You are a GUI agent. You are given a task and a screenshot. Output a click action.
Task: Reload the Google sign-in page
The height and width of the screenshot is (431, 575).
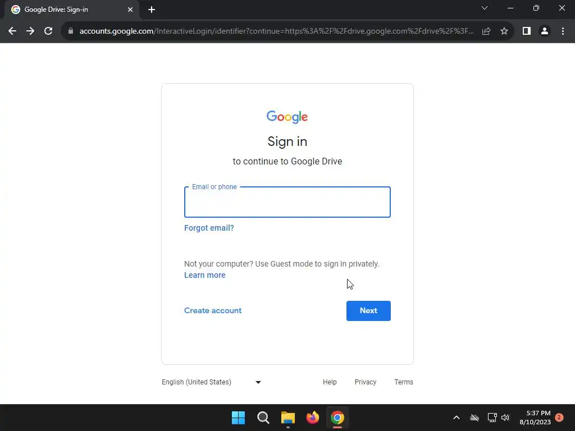click(48, 31)
